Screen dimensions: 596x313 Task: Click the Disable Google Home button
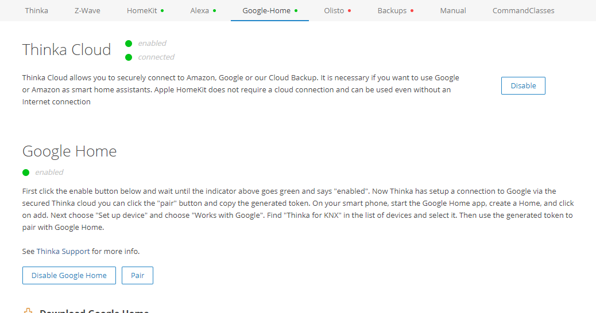coord(69,275)
